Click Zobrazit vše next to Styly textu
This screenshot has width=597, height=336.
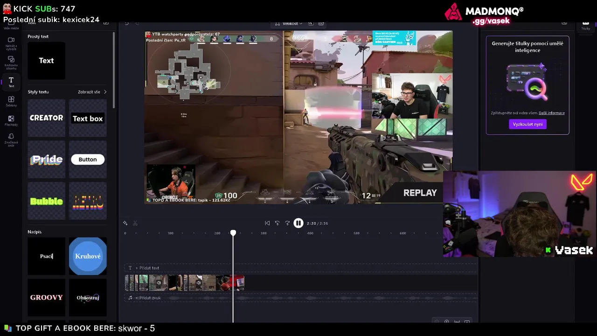coord(89,92)
